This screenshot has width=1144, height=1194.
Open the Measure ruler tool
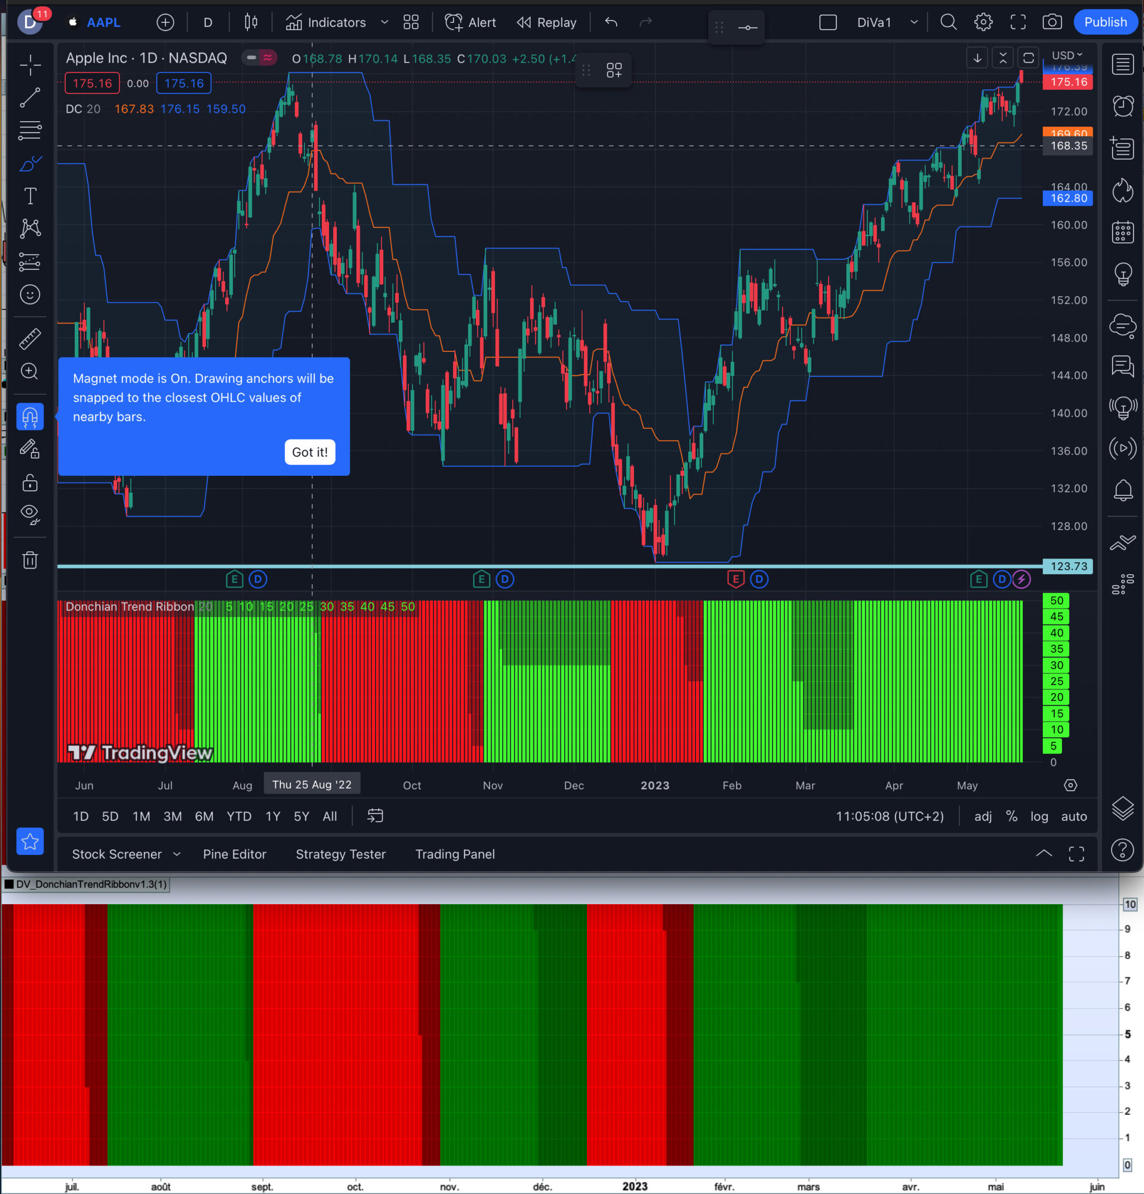point(30,338)
